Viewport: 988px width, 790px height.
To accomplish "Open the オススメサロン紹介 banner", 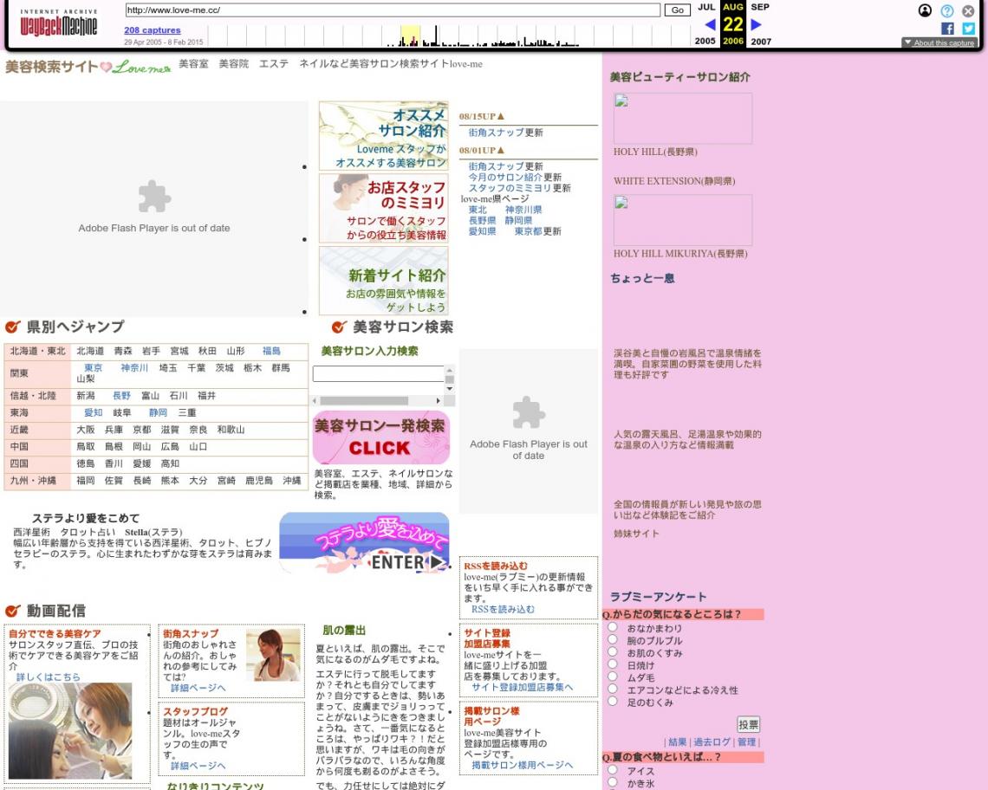I will point(384,135).
